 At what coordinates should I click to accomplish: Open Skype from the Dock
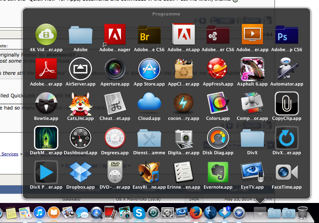(x=139, y=213)
